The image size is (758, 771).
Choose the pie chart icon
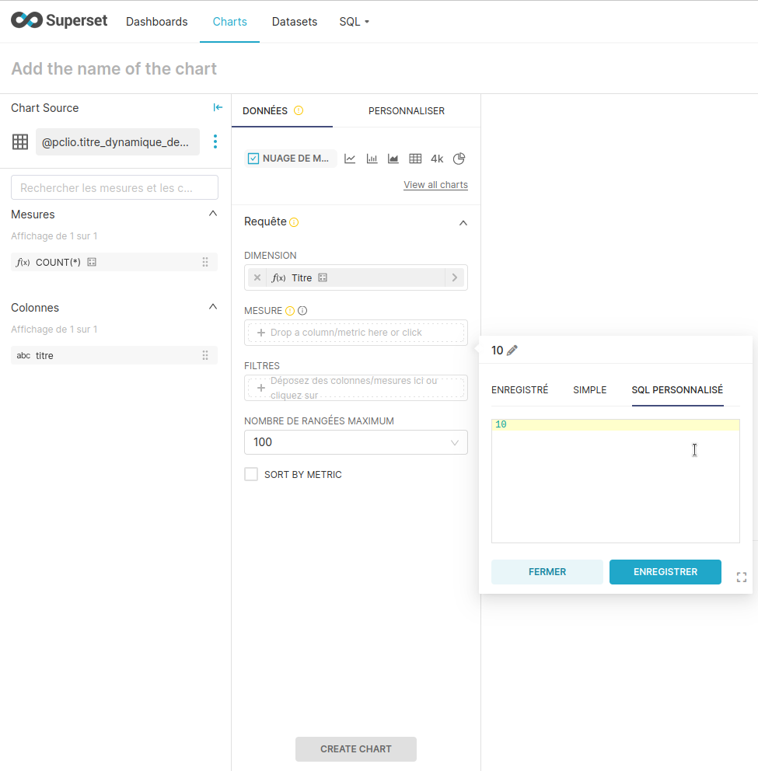tap(459, 159)
